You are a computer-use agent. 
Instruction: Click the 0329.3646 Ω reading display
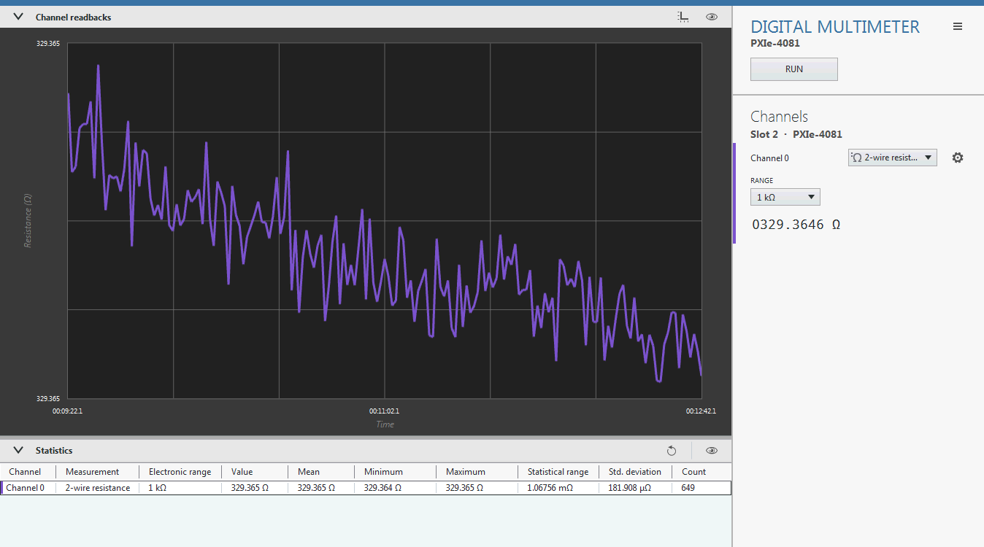796,225
